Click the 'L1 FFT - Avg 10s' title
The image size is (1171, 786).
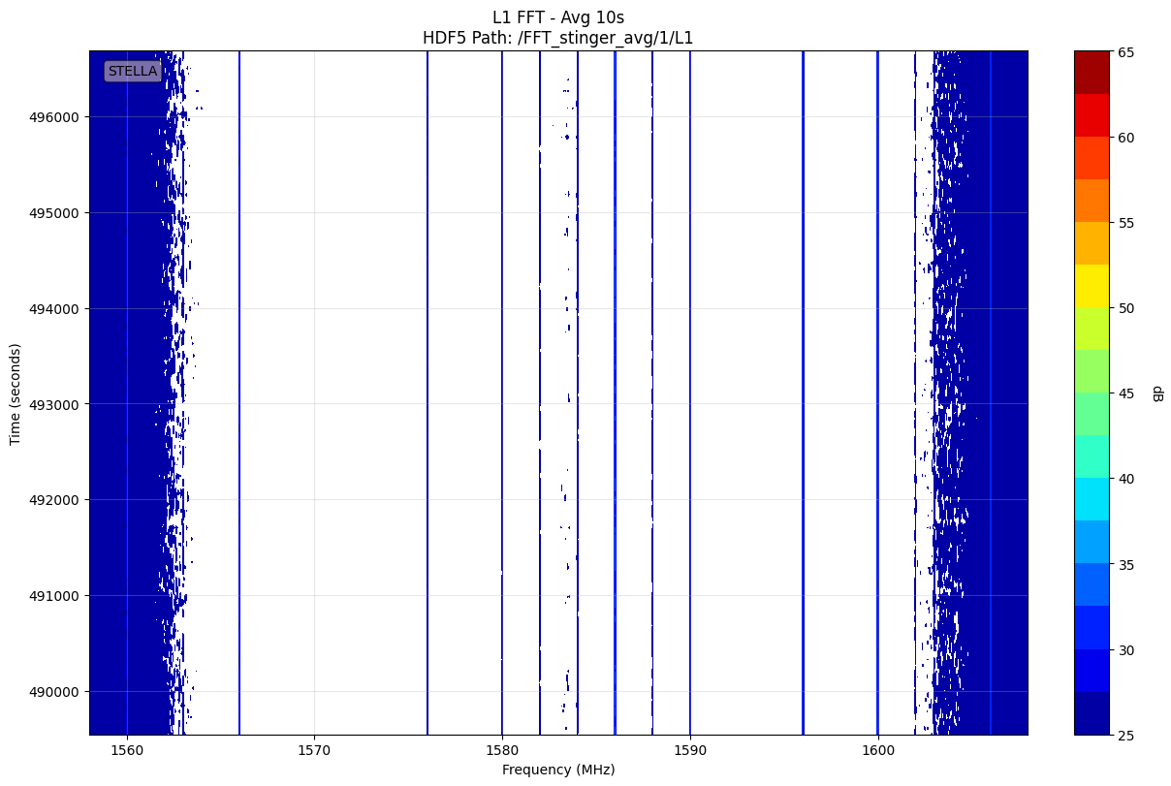pos(557,17)
